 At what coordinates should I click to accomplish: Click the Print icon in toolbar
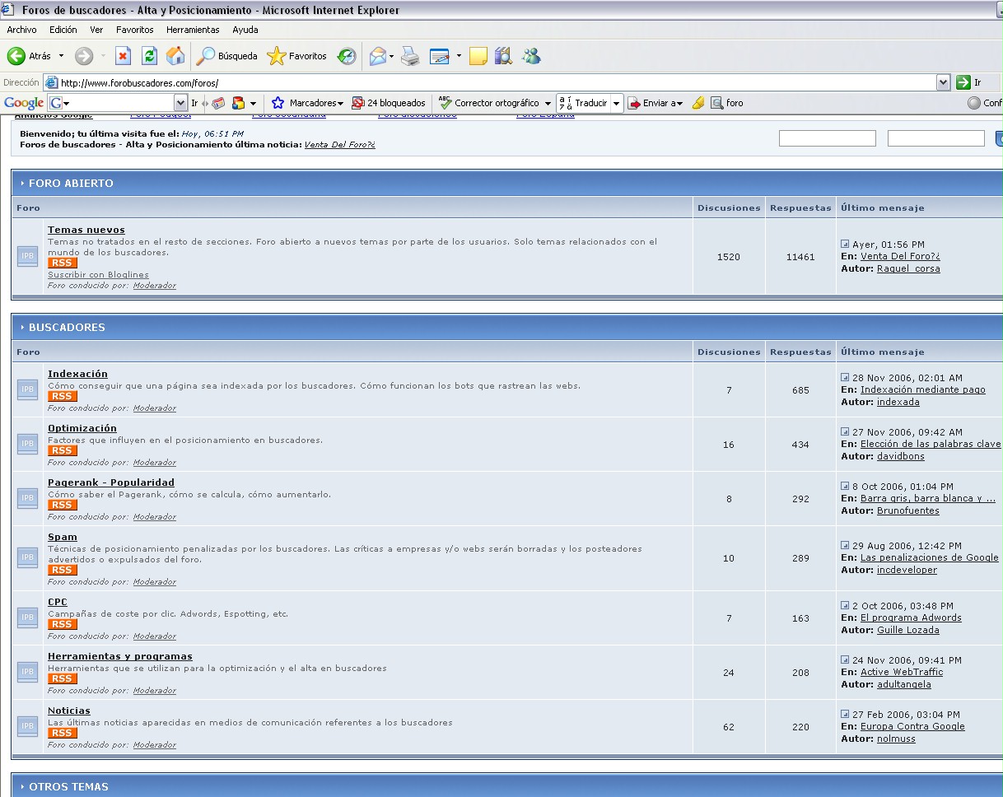410,56
